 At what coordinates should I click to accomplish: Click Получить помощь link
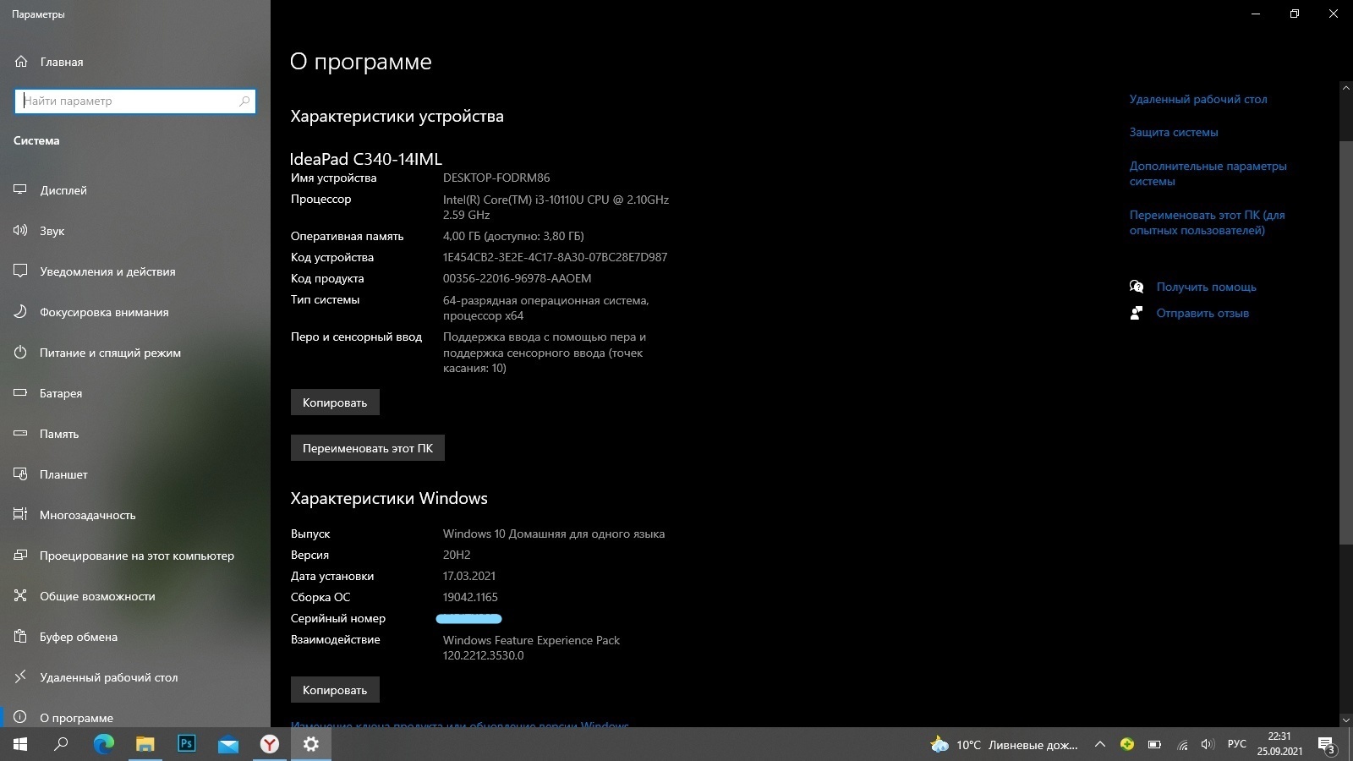point(1207,287)
